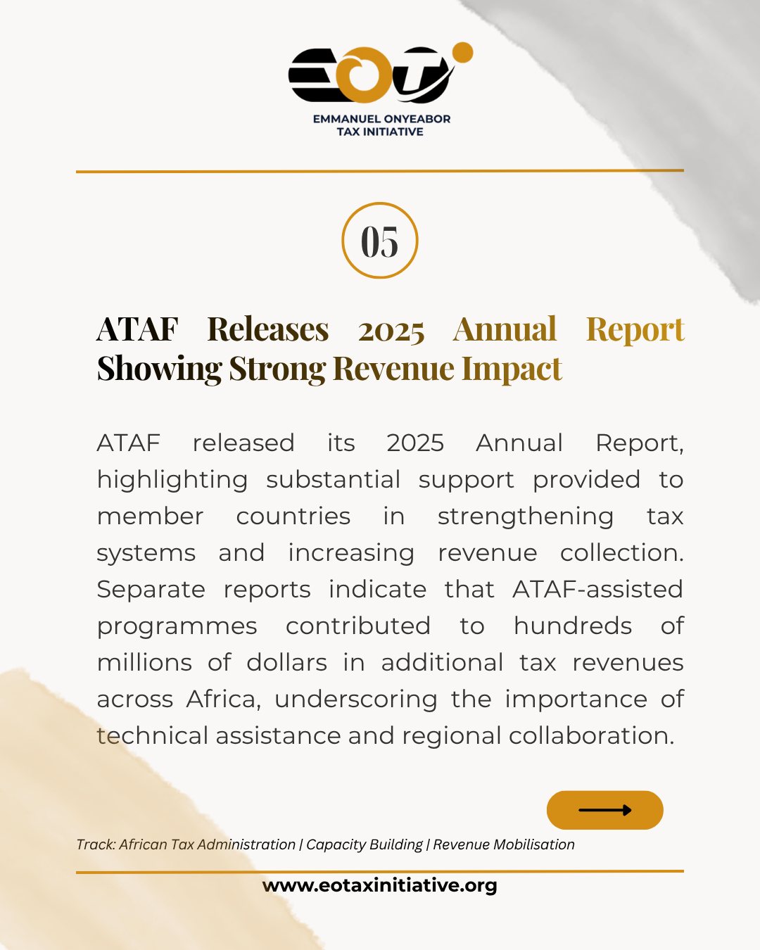The image size is (760, 950).
Task: Click the circled number 05 badge
Action: [380, 241]
